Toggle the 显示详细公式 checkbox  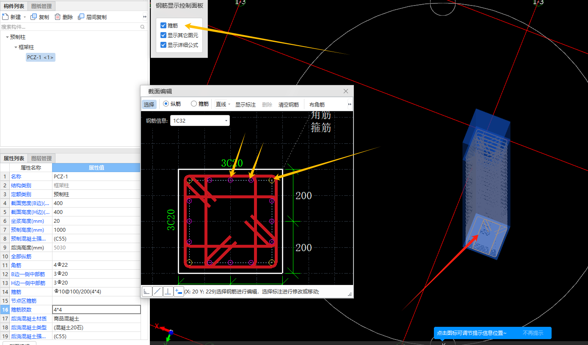[x=163, y=45]
